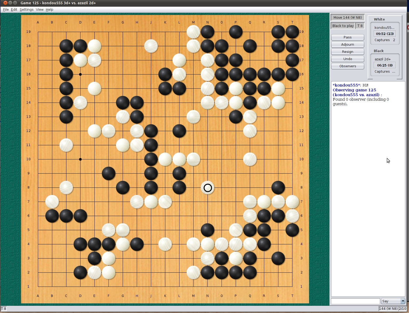409x313 pixels.
Task: Click the marked last-move white stone at N8
Action: [x=207, y=188]
